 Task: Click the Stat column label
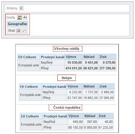coord(11,30)
